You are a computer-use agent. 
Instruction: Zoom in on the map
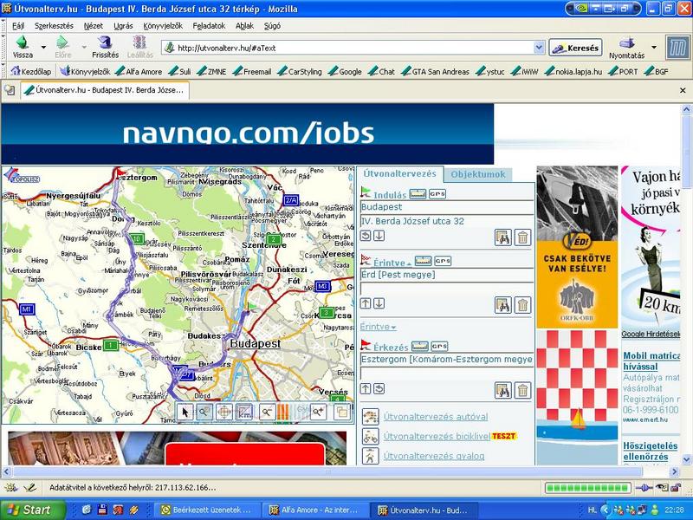coord(318,413)
